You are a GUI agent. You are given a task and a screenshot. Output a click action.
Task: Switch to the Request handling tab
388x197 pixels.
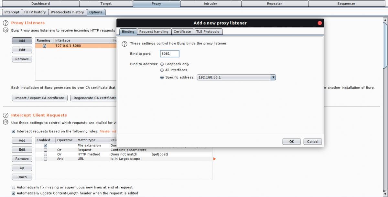(x=154, y=32)
